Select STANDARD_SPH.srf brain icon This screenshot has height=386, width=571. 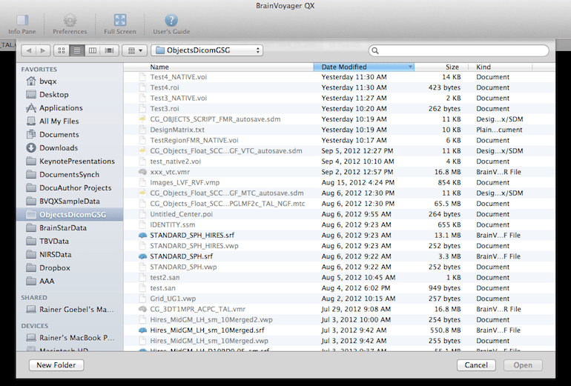coord(142,256)
